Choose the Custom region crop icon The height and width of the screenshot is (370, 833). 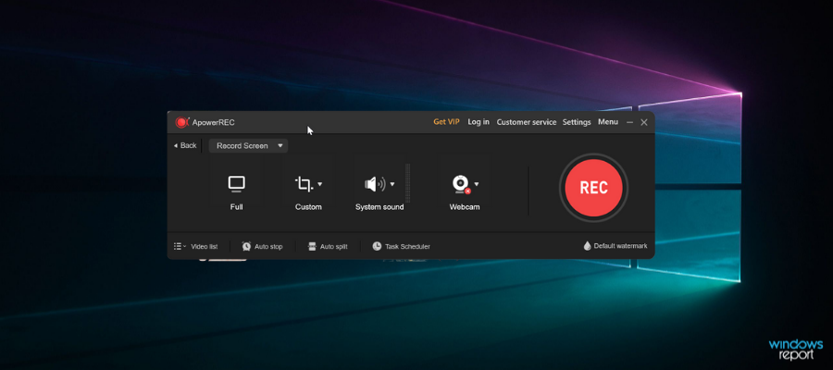point(304,184)
